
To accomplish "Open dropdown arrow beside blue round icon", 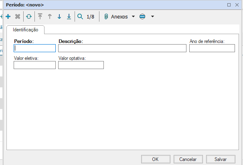I will (152, 17).
